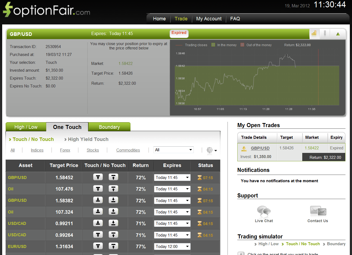The width and height of the screenshot is (352, 255).
Task: Open the expiry dropdown for Oil 107.324
Action: pyautogui.click(x=172, y=212)
